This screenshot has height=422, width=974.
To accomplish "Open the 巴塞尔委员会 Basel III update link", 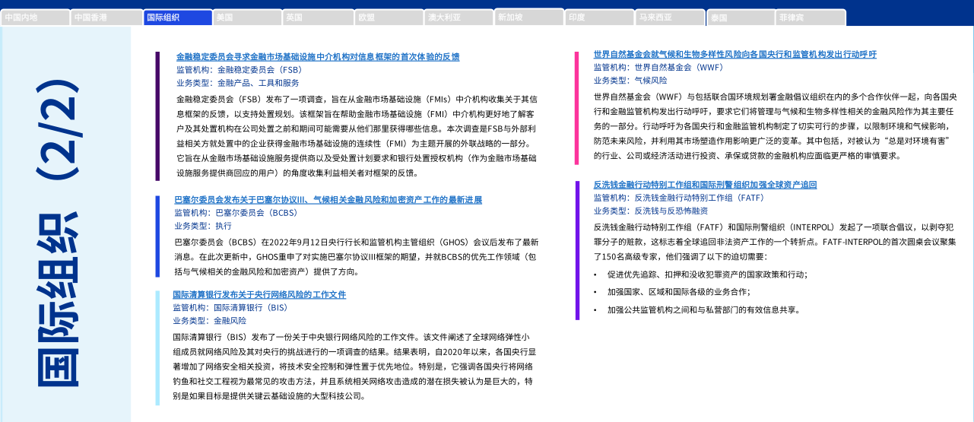I will pyautogui.click(x=328, y=200).
